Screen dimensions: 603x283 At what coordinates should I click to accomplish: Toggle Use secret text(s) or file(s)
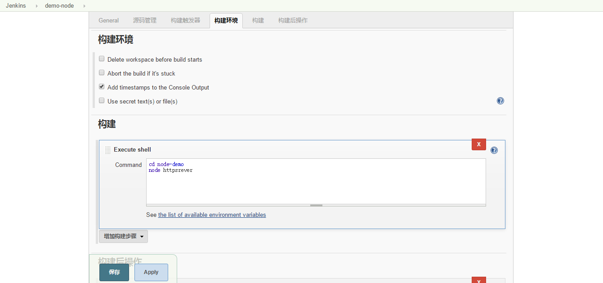102,101
